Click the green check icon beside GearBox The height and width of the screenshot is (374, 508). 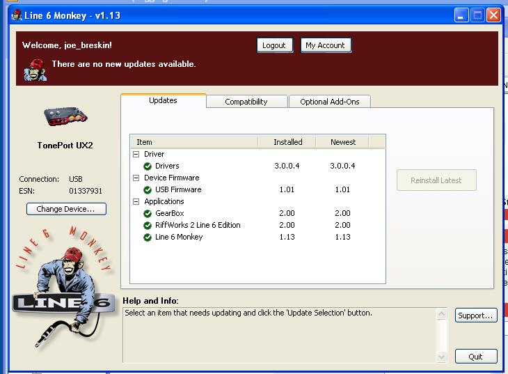pos(148,213)
